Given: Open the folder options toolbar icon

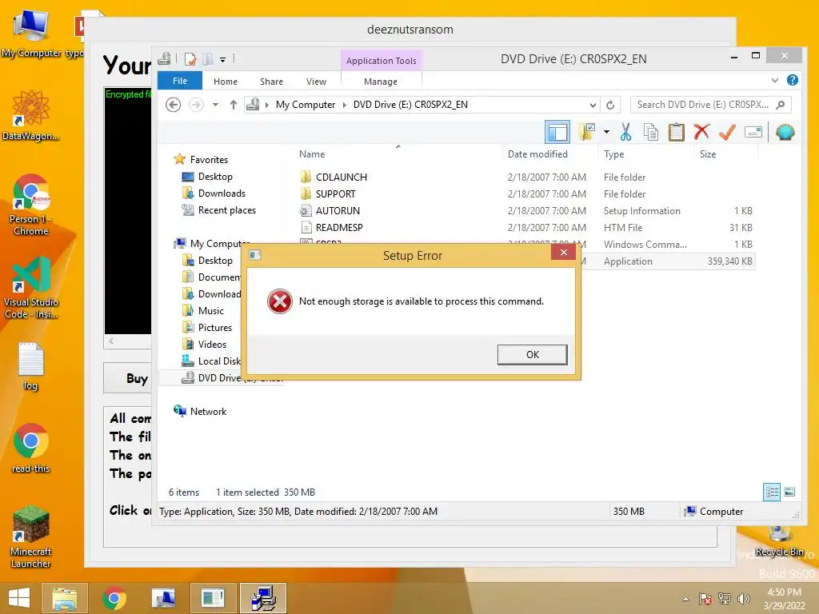Looking at the screenshot, I should tap(587, 132).
